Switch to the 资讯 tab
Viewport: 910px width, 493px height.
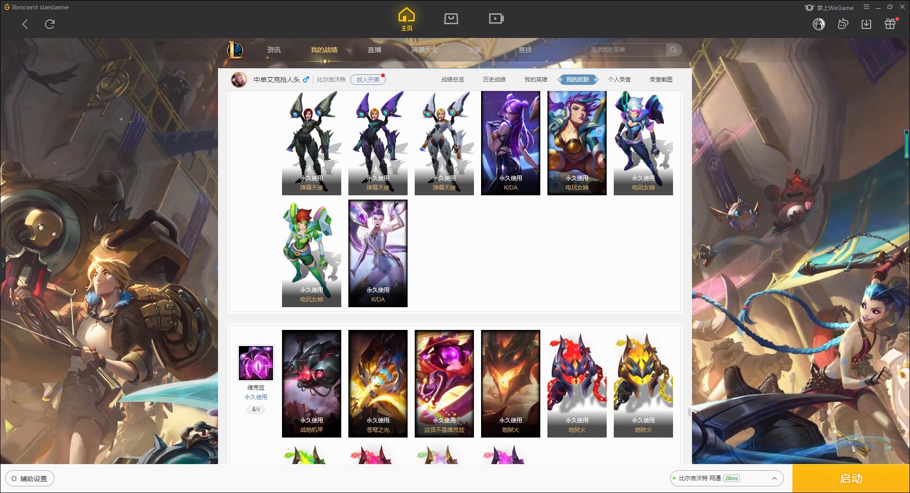point(273,50)
